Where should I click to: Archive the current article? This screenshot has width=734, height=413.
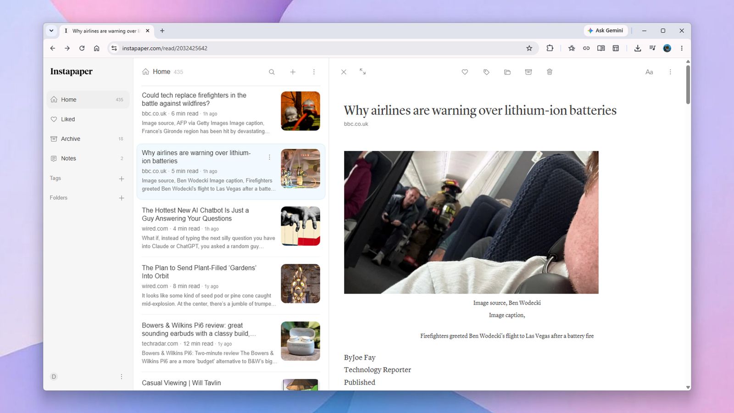coord(528,72)
